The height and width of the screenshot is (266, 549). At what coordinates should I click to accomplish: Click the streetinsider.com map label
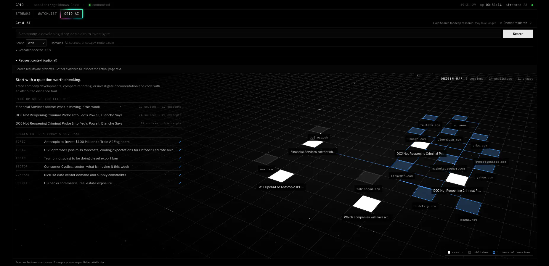(491, 162)
